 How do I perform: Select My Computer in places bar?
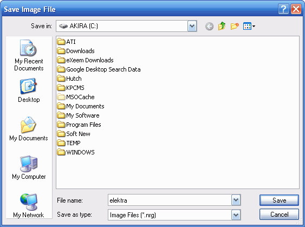(x=29, y=167)
